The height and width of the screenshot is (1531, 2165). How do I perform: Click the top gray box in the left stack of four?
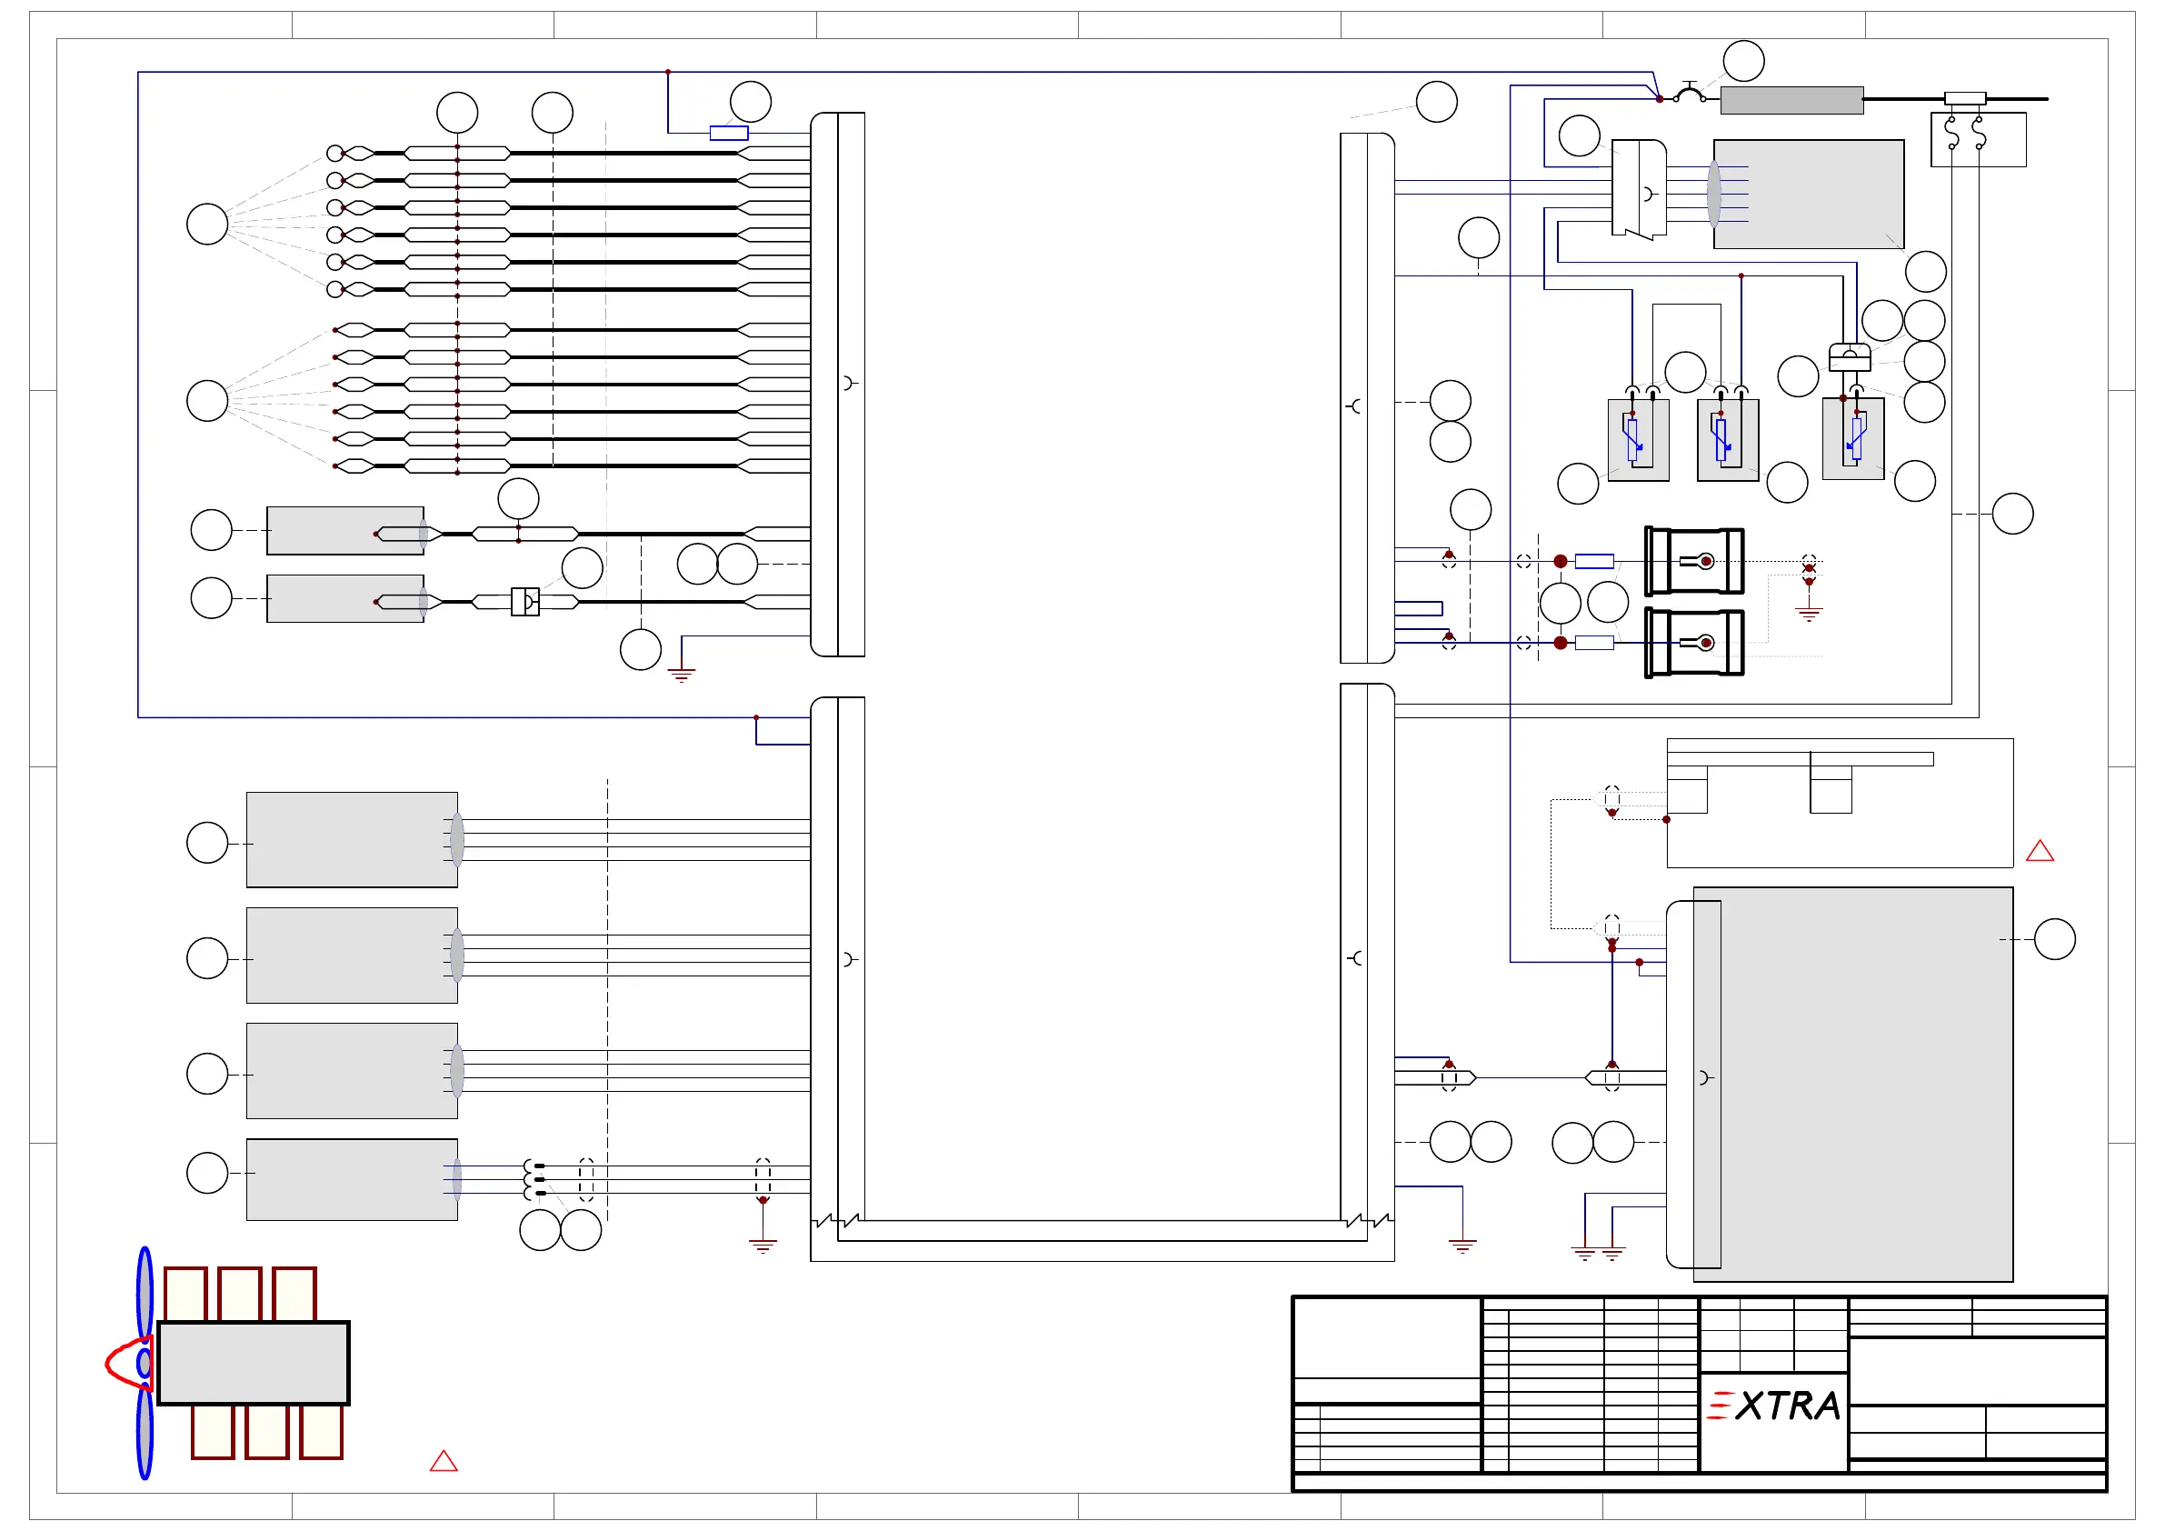352,839
